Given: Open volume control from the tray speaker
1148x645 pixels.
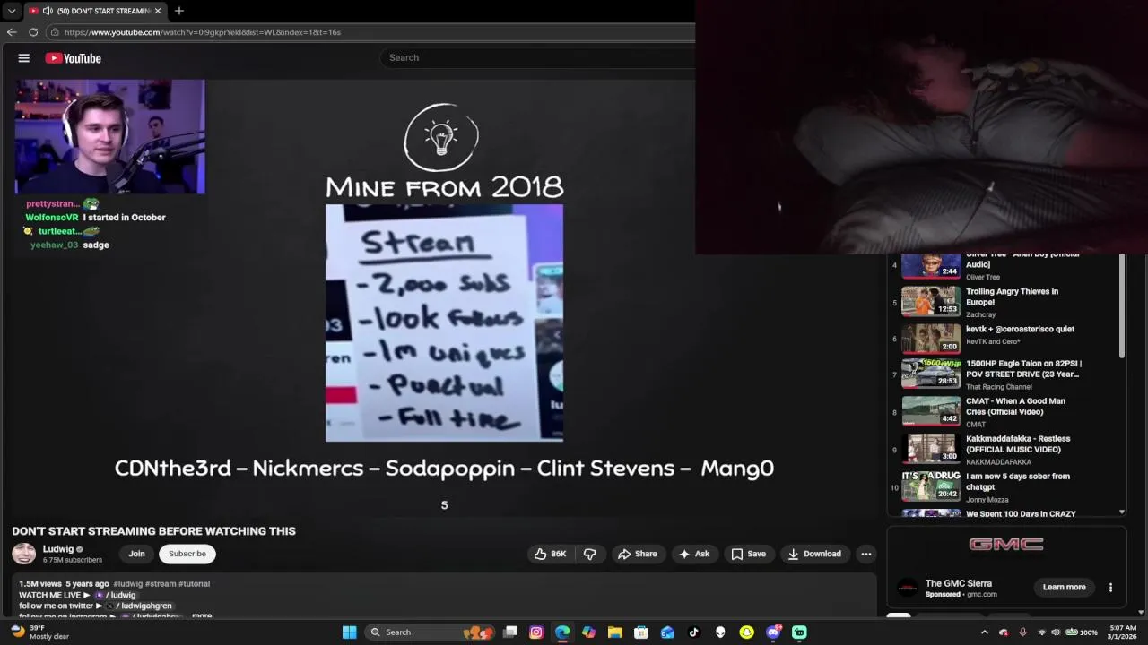Looking at the screenshot, I should point(1056,632).
